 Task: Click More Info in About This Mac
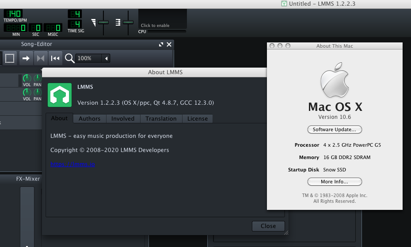pos(335,182)
